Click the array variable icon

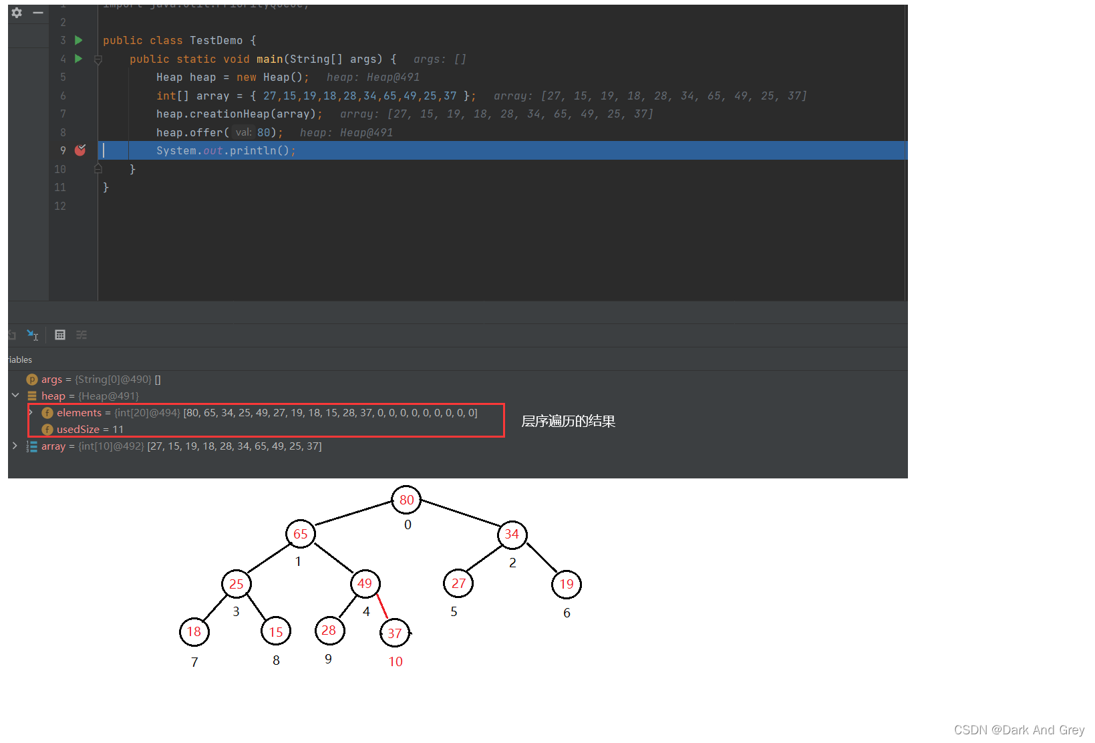coord(31,446)
